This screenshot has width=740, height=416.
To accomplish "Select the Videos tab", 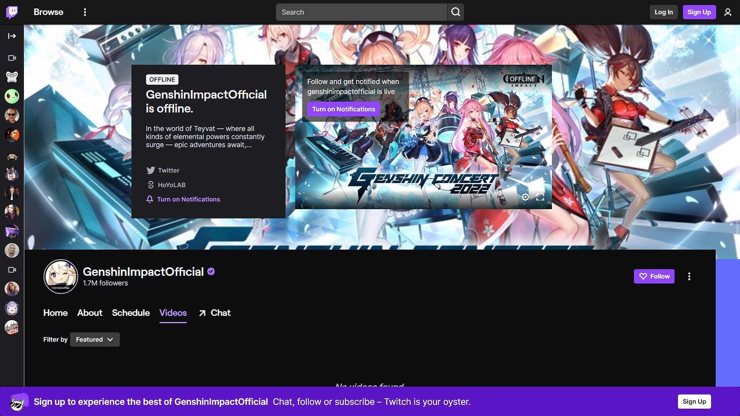I will [173, 313].
